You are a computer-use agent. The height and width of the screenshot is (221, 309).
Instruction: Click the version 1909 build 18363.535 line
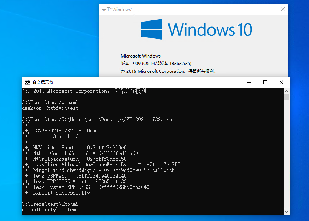[156, 64]
